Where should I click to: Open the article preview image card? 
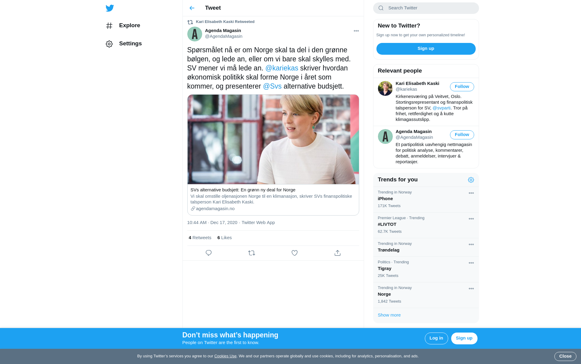(x=273, y=140)
